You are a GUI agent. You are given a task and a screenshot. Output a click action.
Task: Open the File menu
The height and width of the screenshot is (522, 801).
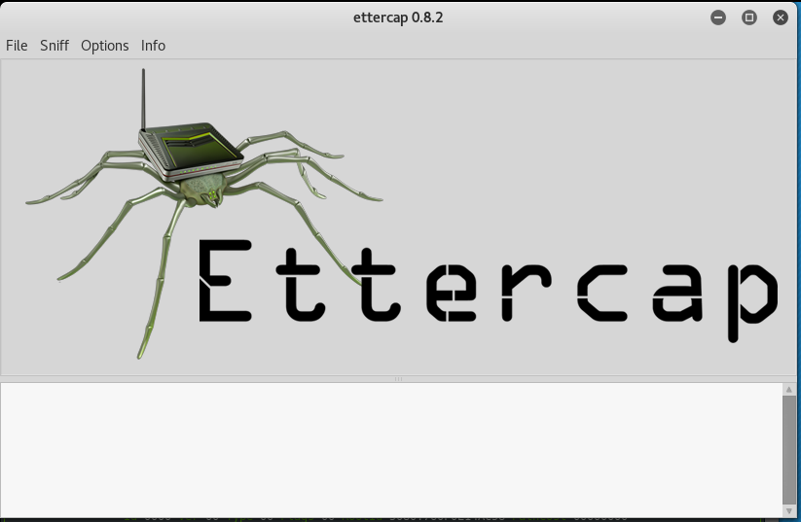click(17, 46)
